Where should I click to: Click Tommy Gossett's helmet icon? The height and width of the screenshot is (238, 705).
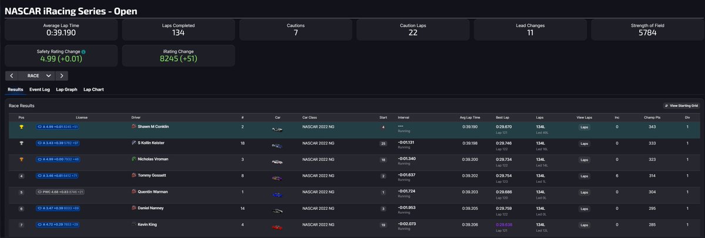pos(134,175)
